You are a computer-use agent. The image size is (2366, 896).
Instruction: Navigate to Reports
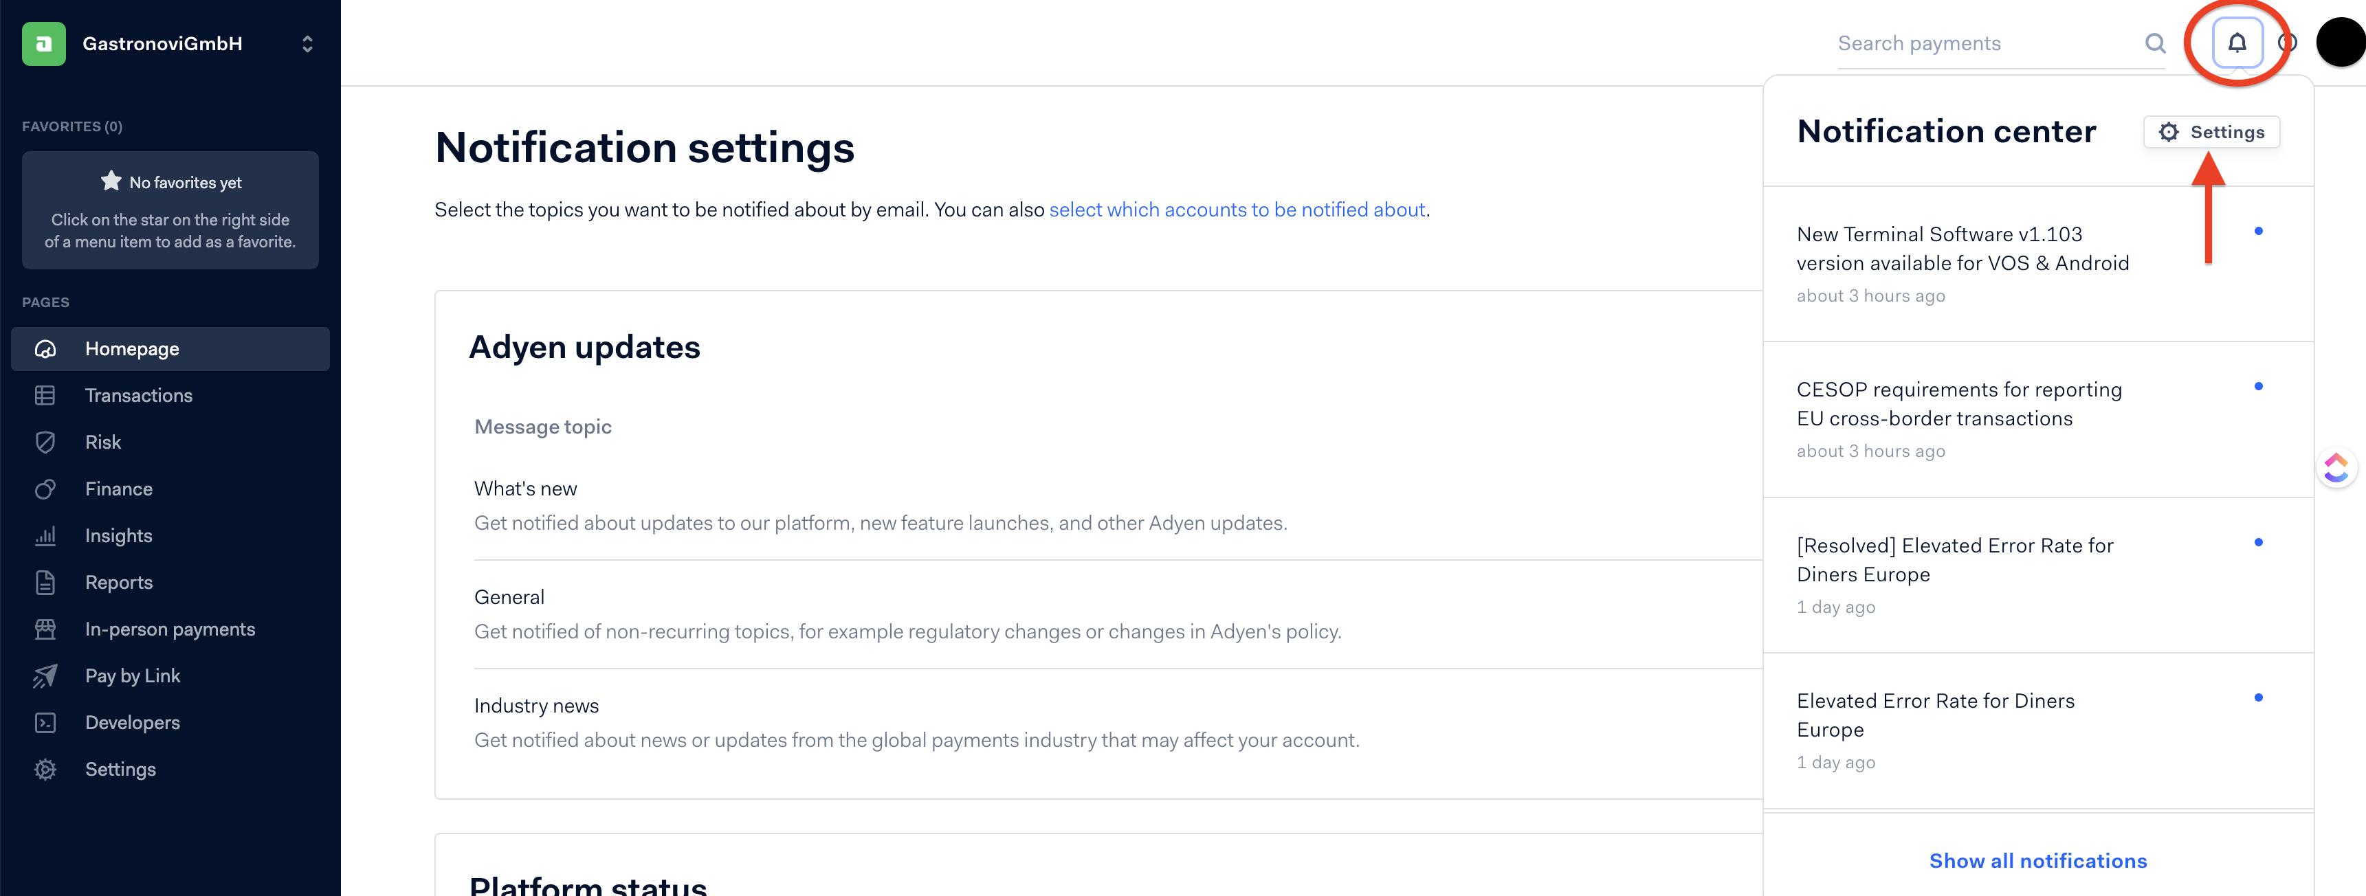170,583
